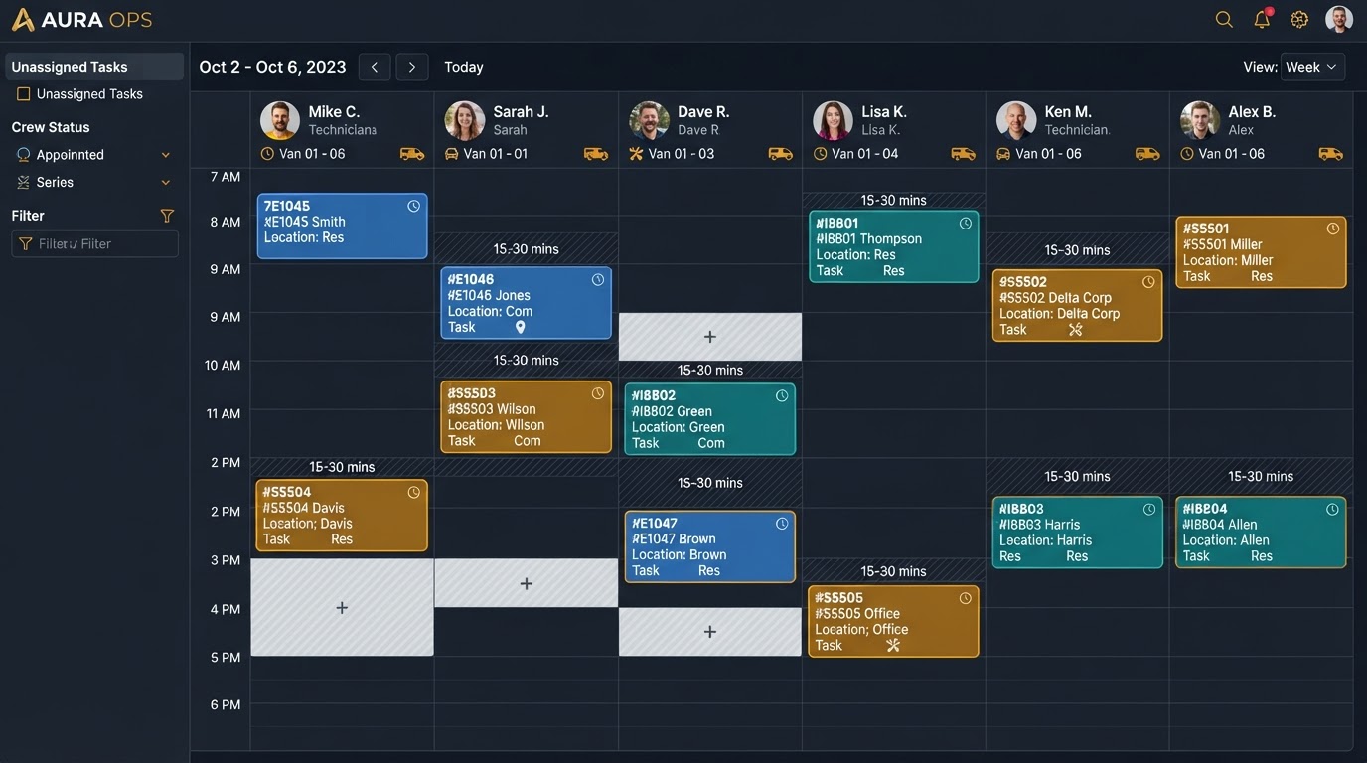Screen dimensions: 1367x763
Task: Click into the Filter text field
Action: (95, 244)
